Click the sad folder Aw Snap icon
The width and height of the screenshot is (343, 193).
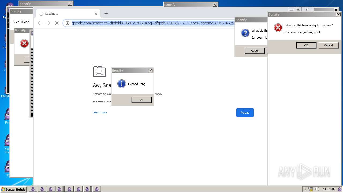click(99, 71)
